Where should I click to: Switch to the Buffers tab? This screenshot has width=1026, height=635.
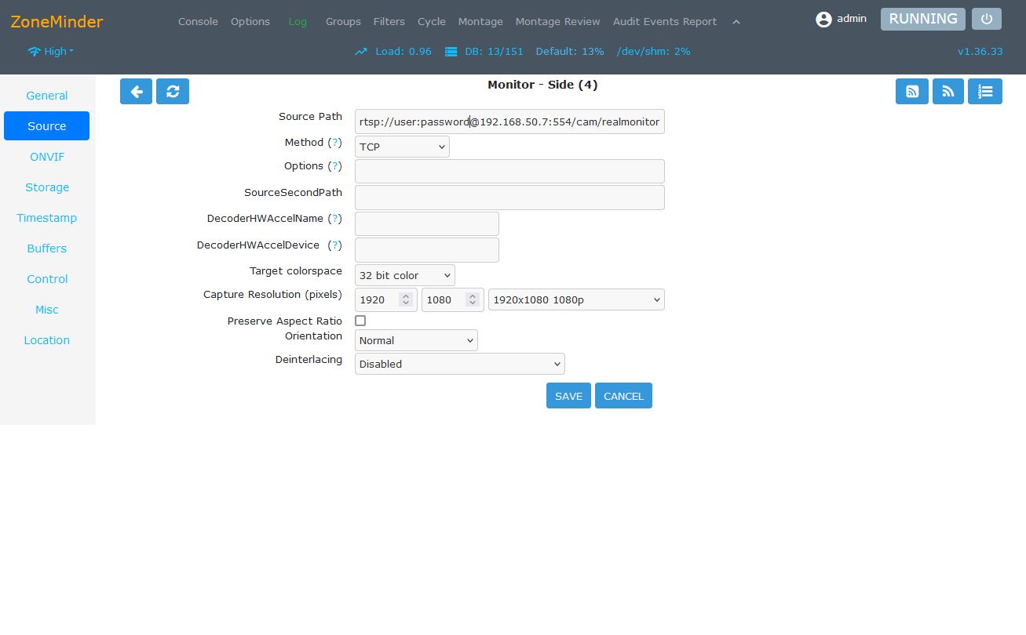point(47,249)
